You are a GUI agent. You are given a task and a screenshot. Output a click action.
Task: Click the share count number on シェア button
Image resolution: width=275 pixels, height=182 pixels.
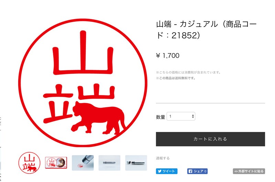pyautogui.click(x=205, y=171)
